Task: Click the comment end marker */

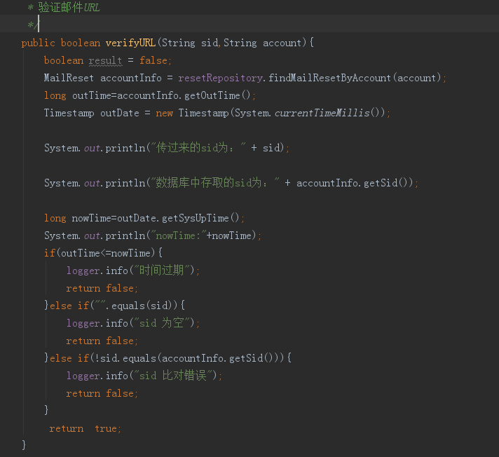Action: [x=32, y=25]
